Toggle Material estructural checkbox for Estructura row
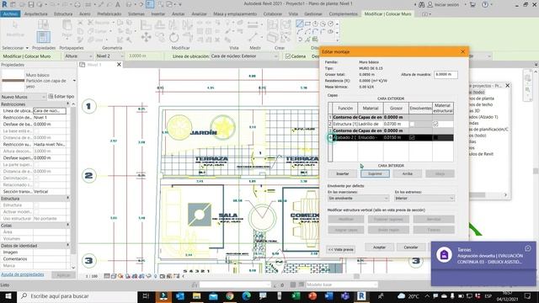Viewport: 539px width, 303px height. click(x=435, y=124)
